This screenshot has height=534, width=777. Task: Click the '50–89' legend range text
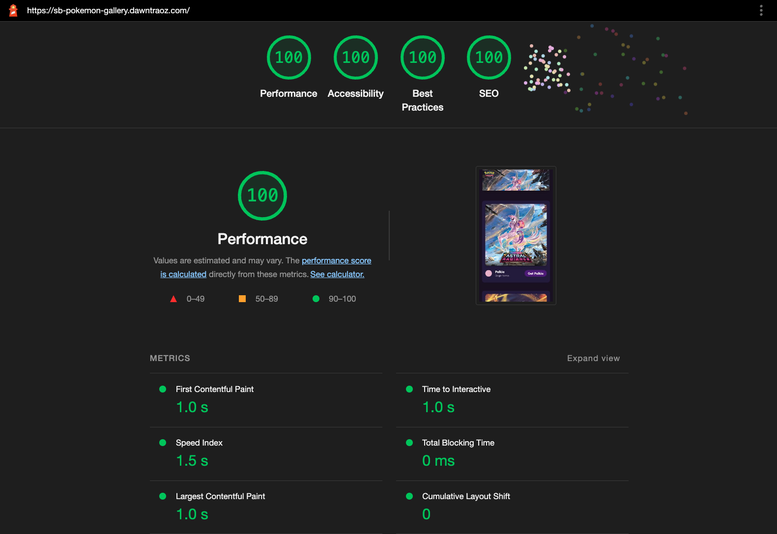tap(267, 299)
